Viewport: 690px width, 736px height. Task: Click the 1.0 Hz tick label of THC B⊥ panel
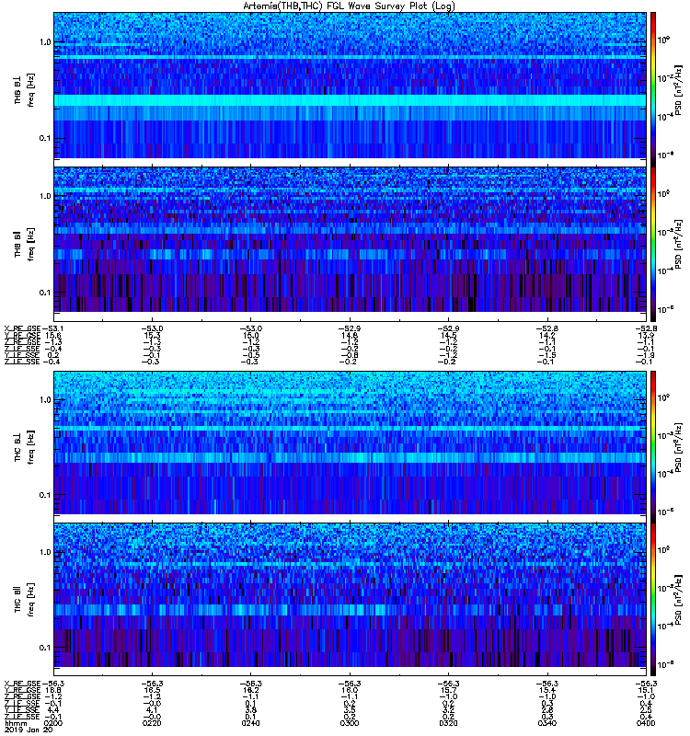click(x=45, y=400)
